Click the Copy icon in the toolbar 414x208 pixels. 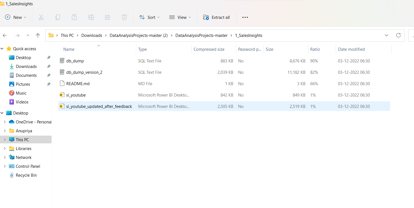coord(58,17)
